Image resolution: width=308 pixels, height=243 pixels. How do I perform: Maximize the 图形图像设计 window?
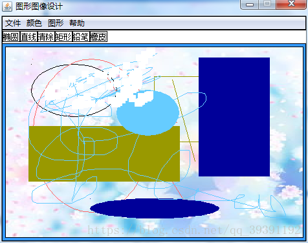pyautogui.click(x=267, y=4)
